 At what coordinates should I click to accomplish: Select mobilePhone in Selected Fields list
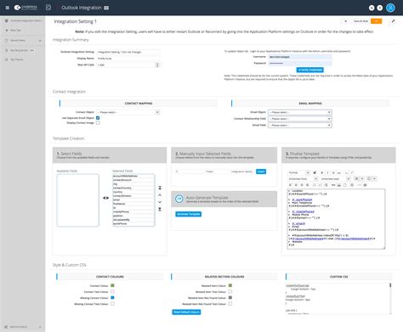133,211
